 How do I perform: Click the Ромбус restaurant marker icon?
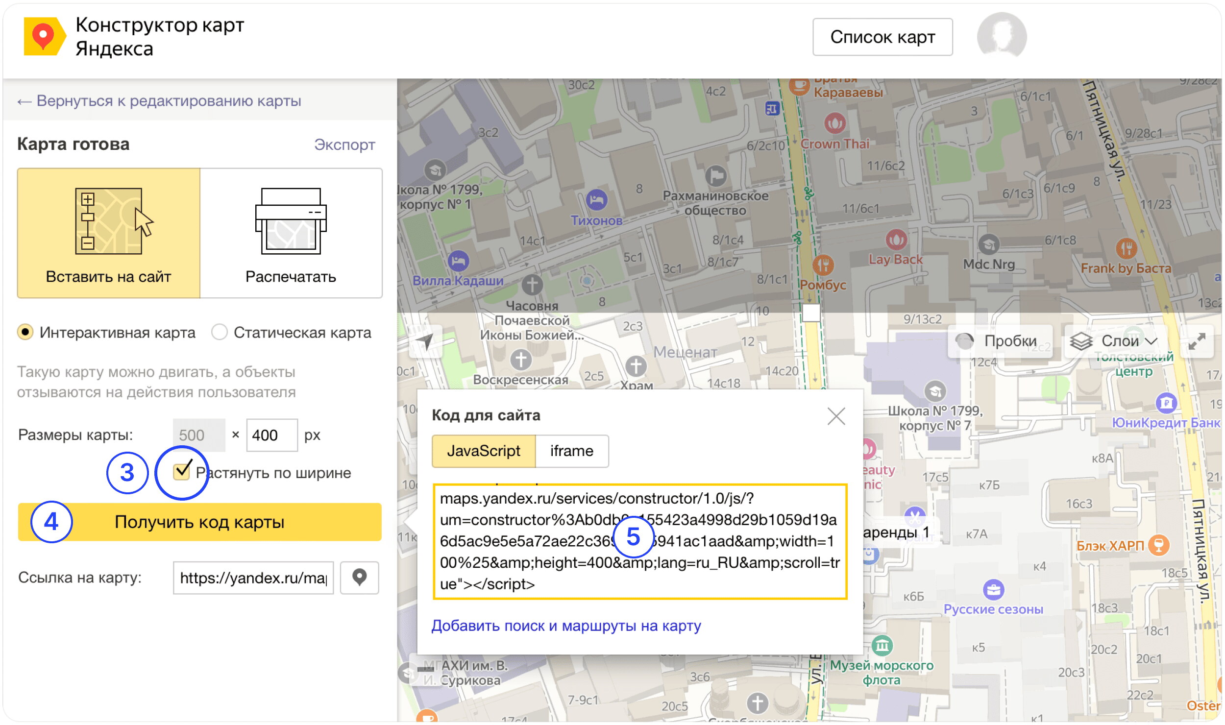(x=823, y=265)
